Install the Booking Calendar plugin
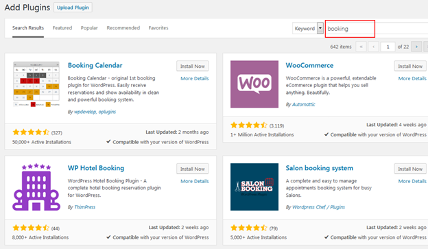428x249 pixels. click(193, 66)
